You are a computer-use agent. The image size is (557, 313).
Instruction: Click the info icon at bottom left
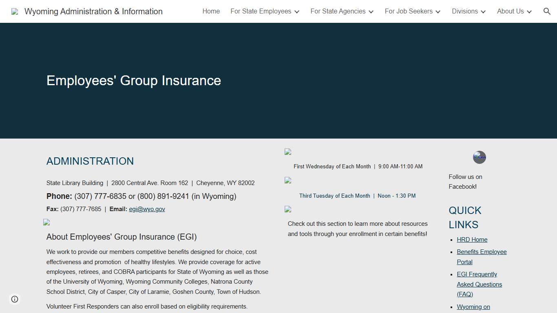[15, 299]
